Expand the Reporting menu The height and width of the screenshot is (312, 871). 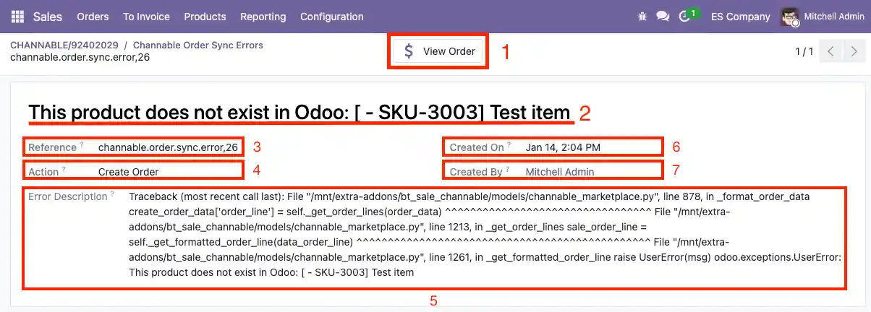[263, 17]
